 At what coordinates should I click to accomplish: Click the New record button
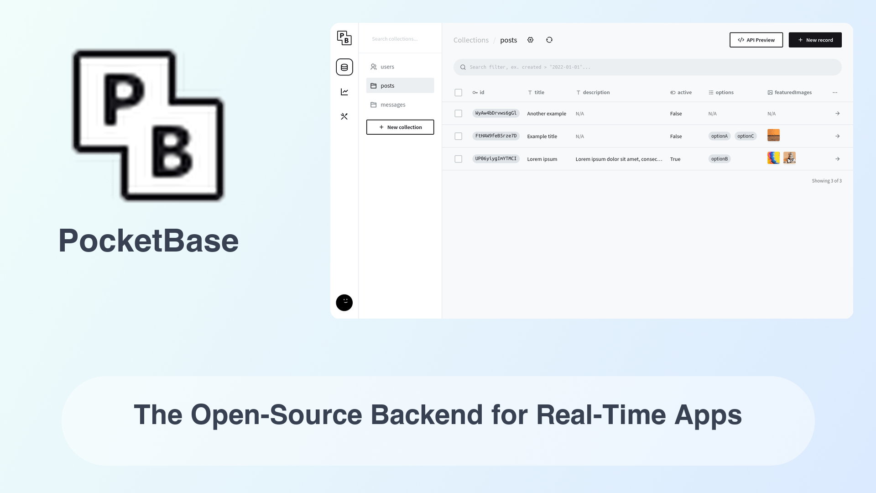coord(815,40)
